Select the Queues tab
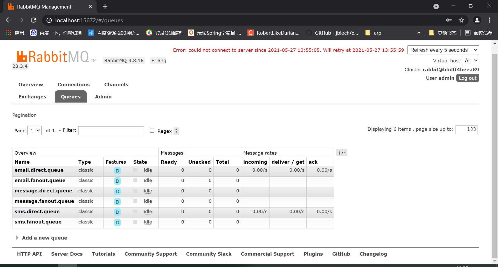 click(x=71, y=97)
